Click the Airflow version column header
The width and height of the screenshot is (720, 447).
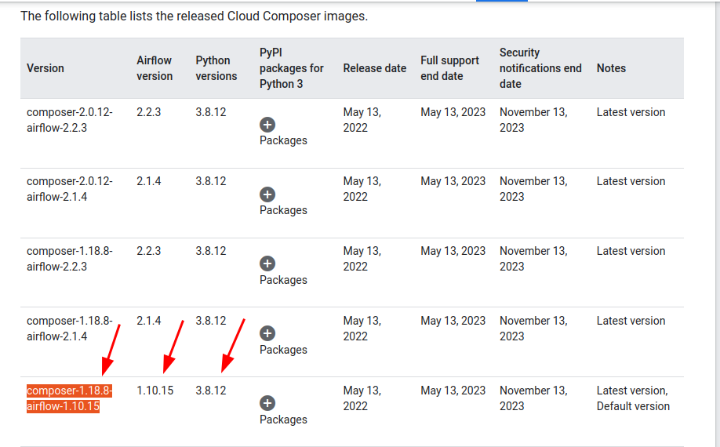tap(155, 68)
